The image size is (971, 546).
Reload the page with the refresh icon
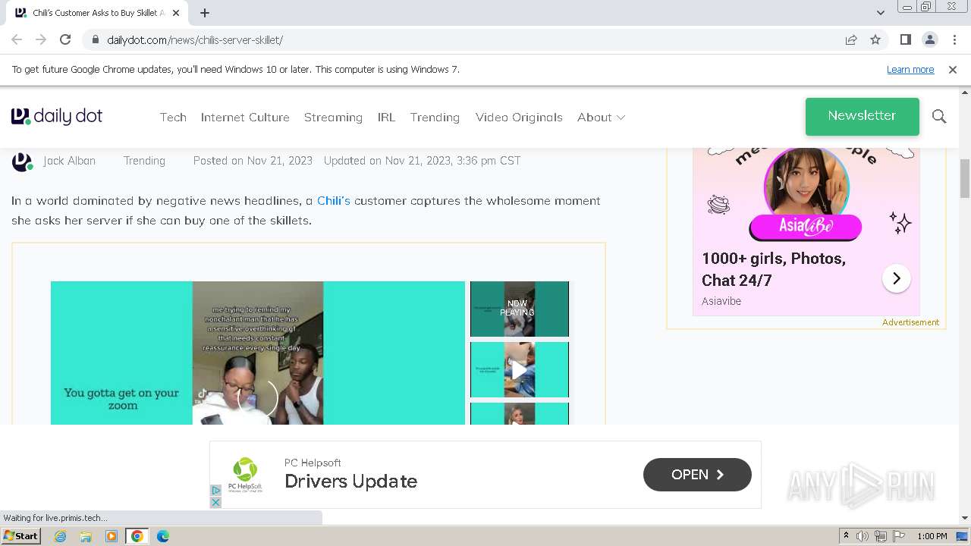pos(65,39)
